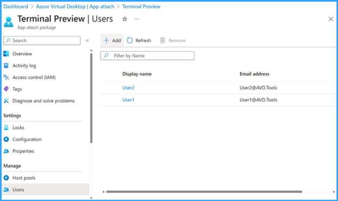Open the User1 display name link
338x201 pixels.
pyautogui.click(x=129, y=100)
